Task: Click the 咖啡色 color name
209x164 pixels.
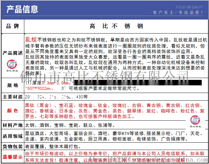Action: (x=168, y=111)
